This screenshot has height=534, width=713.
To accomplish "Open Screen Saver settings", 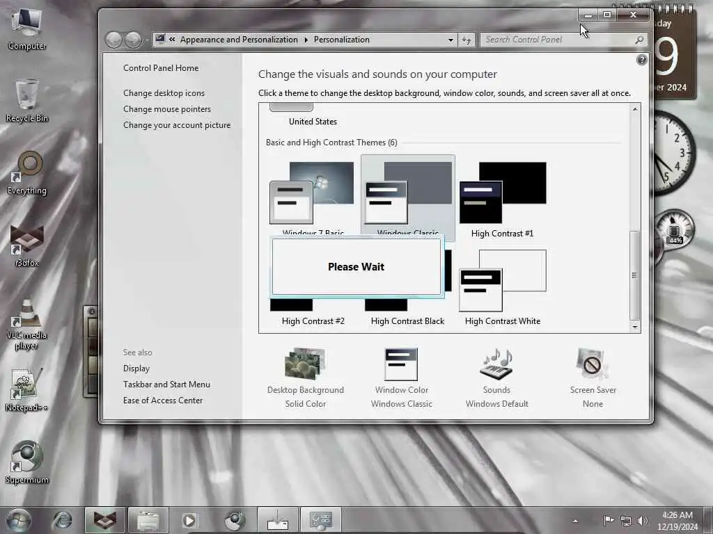I will (x=593, y=378).
